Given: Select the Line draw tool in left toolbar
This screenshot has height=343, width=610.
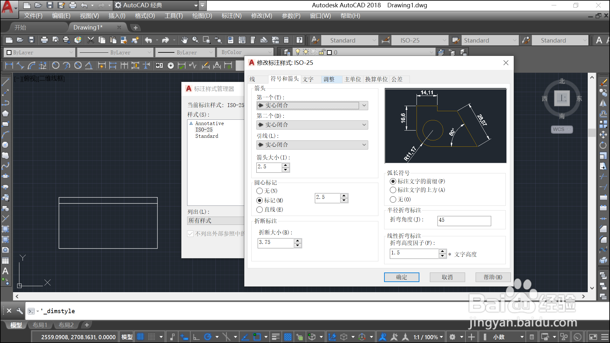Looking at the screenshot, I should [5, 82].
